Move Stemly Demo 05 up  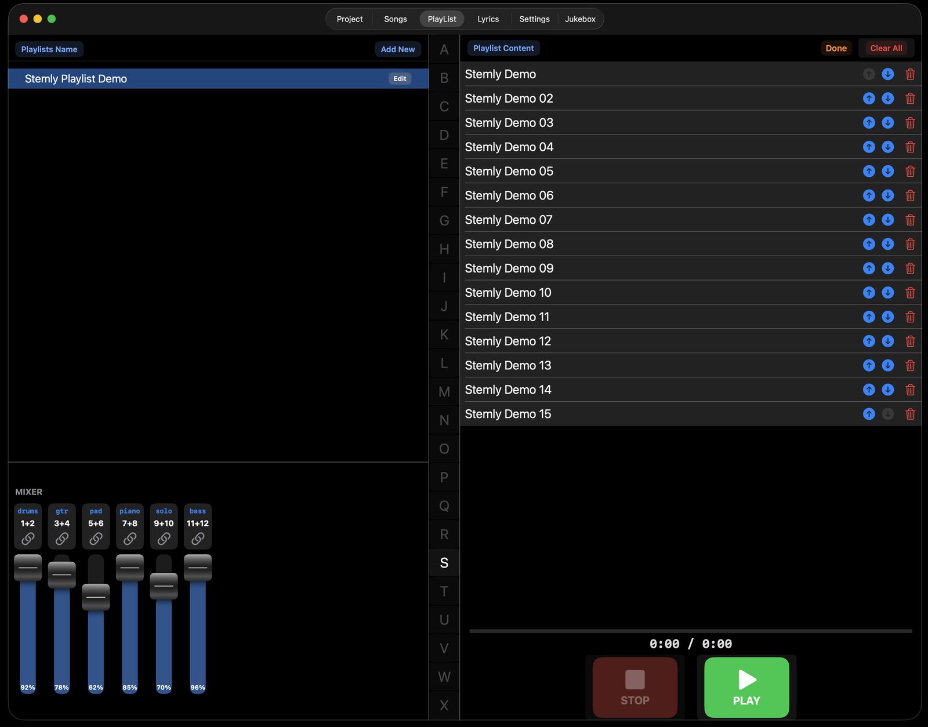tap(869, 172)
